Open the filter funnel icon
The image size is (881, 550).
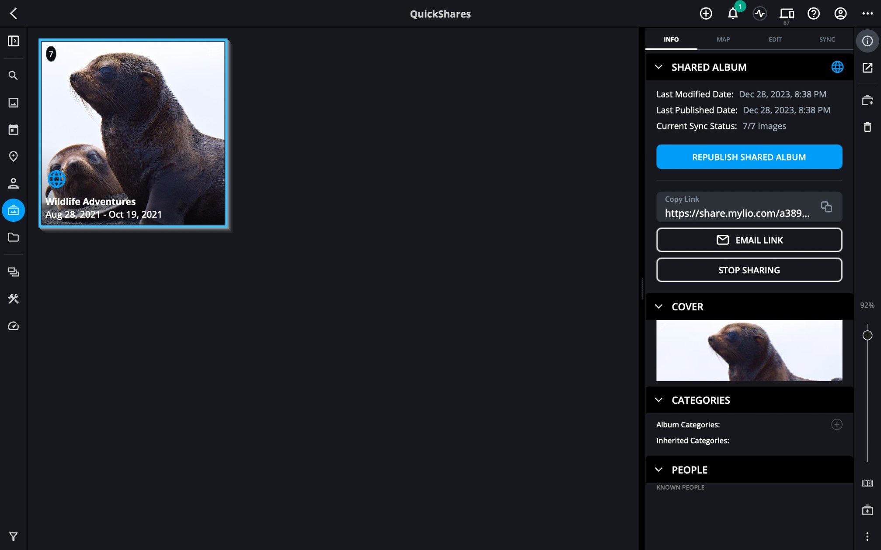tap(14, 536)
